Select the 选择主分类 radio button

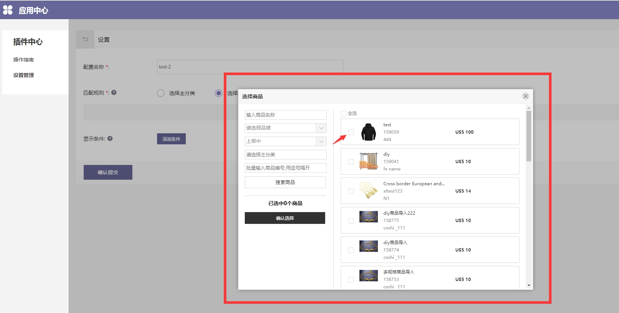161,93
